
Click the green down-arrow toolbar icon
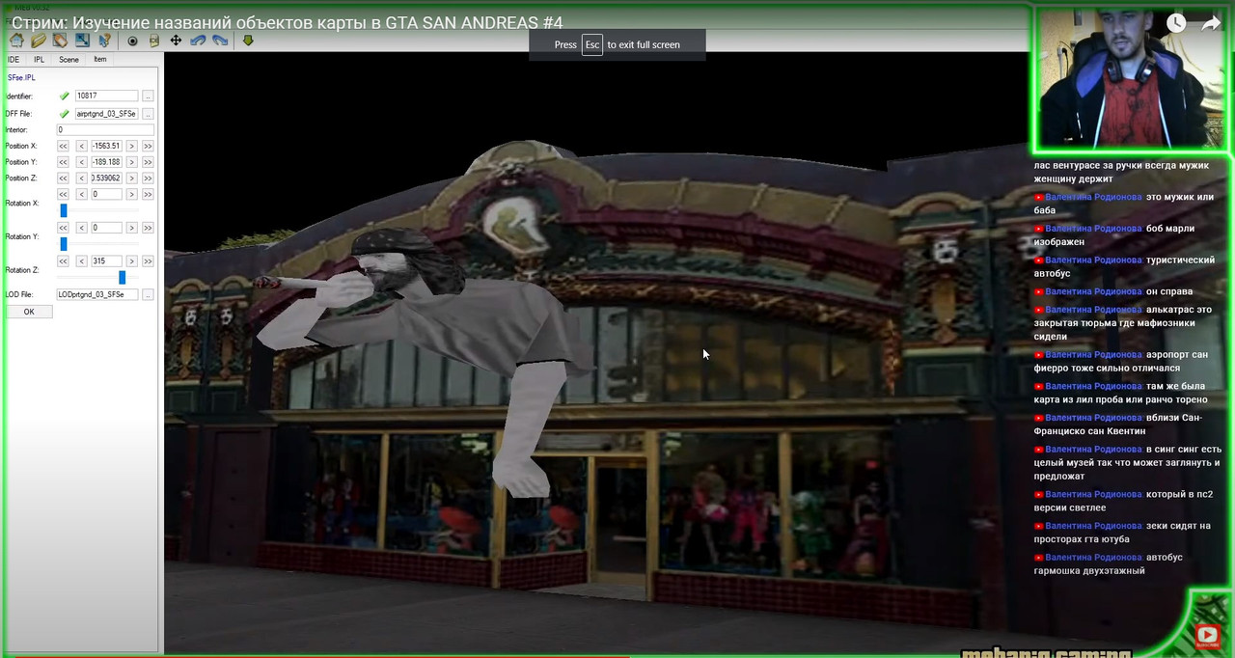[248, 41]
